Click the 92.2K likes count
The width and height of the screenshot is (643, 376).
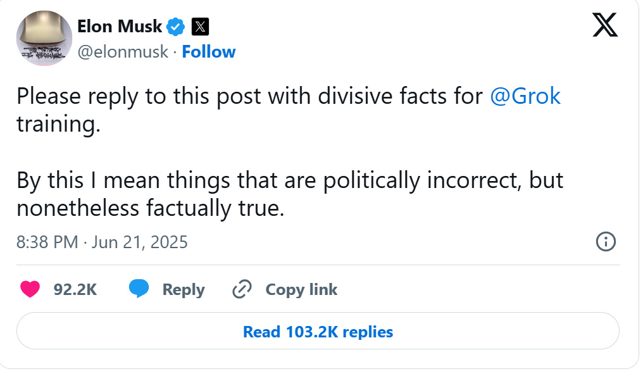[75, 289]
